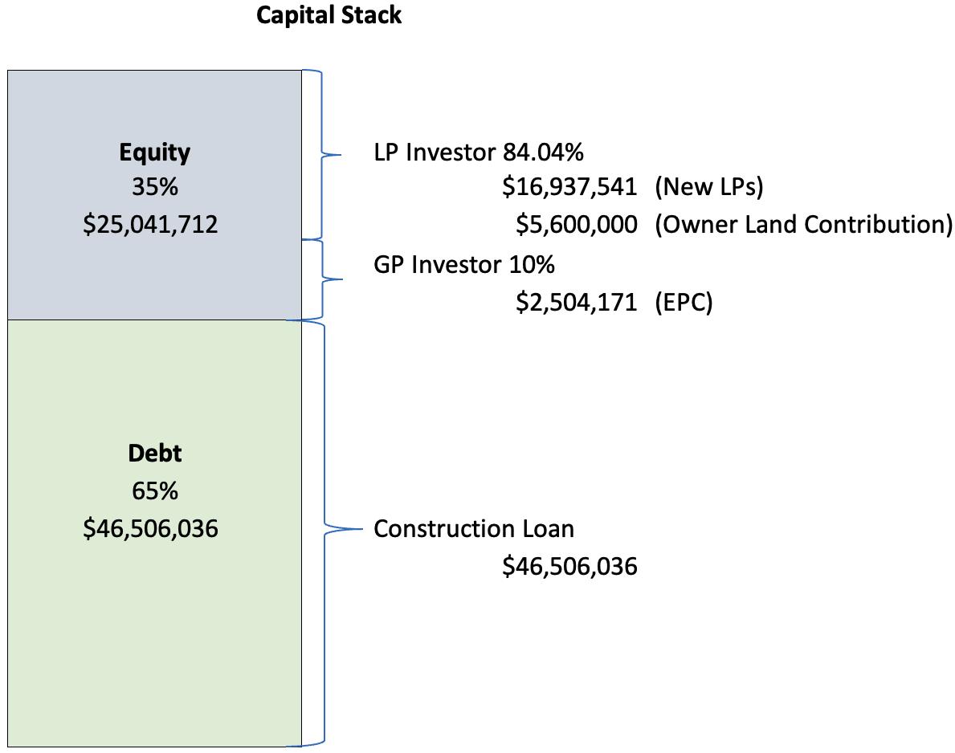955x753 pixels.
Task: Click the $5,600,000 land contribution amount
Action: [x=576, y=225]
